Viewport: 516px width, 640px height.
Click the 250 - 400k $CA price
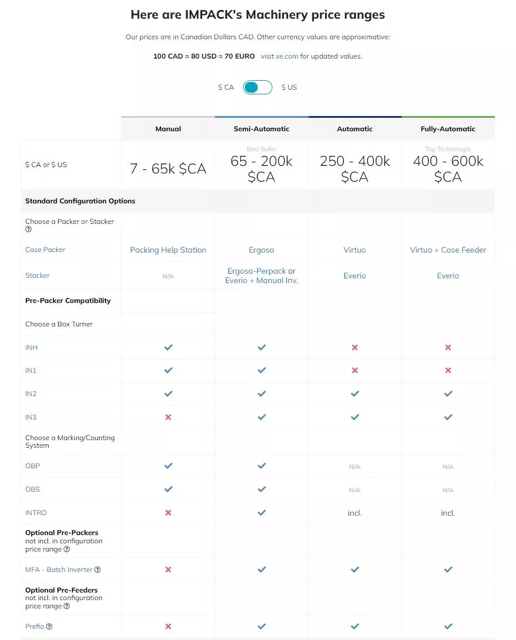click(x=354, y=169)
